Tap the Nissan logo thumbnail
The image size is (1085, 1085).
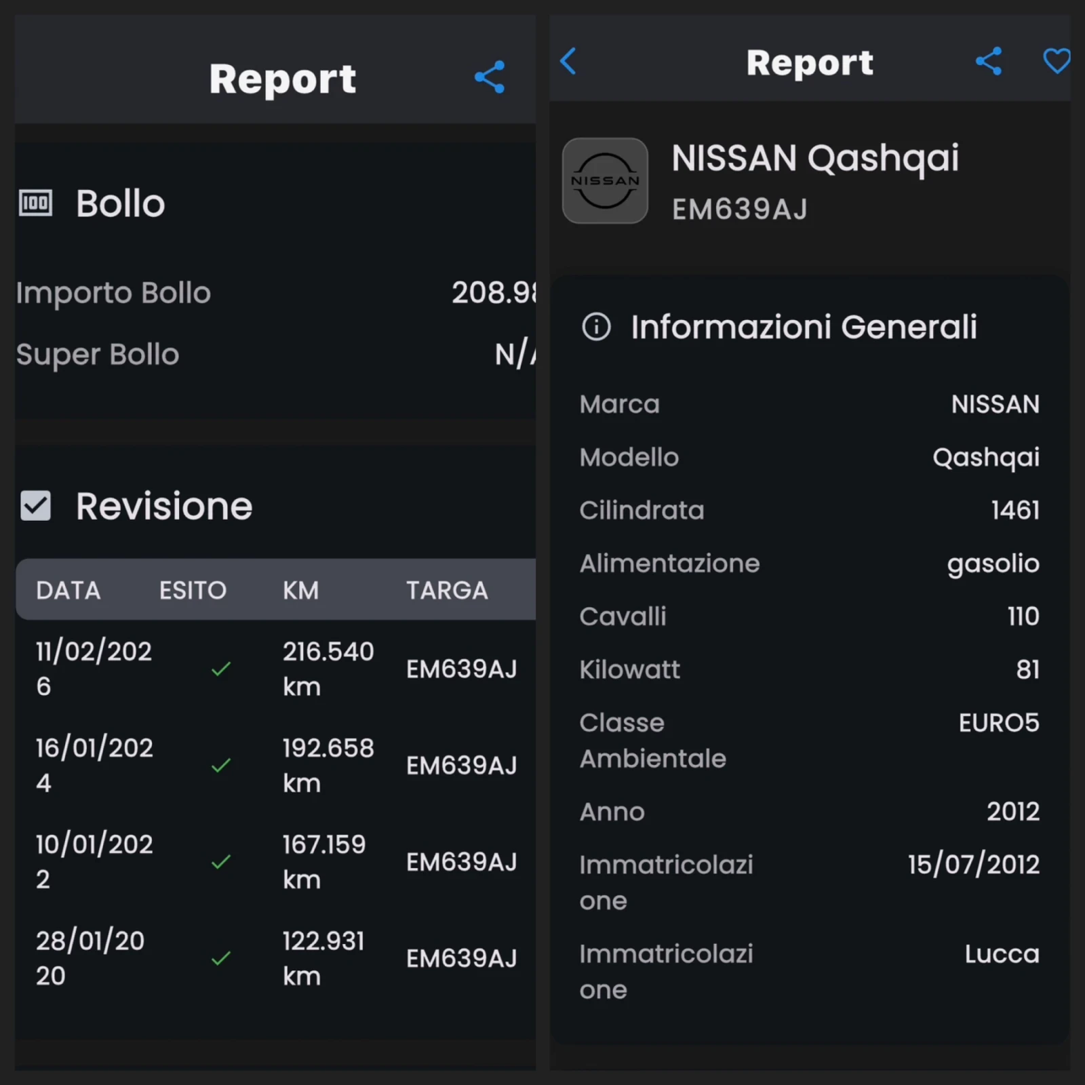605,181
